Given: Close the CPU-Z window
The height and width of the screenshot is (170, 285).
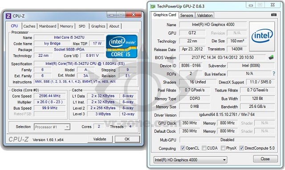Looking at the screenshot, I should pyautogui.click(x=134, y=15).
